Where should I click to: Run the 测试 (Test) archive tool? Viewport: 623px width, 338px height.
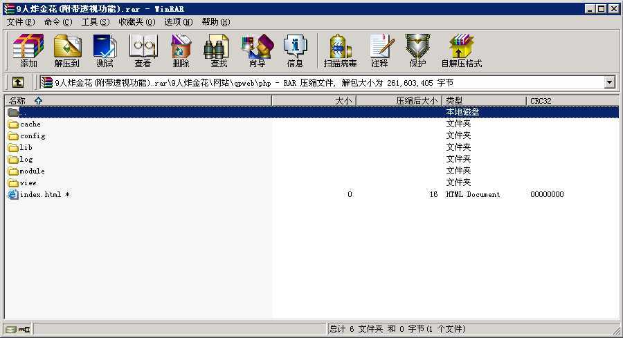(x=105, y=51)
